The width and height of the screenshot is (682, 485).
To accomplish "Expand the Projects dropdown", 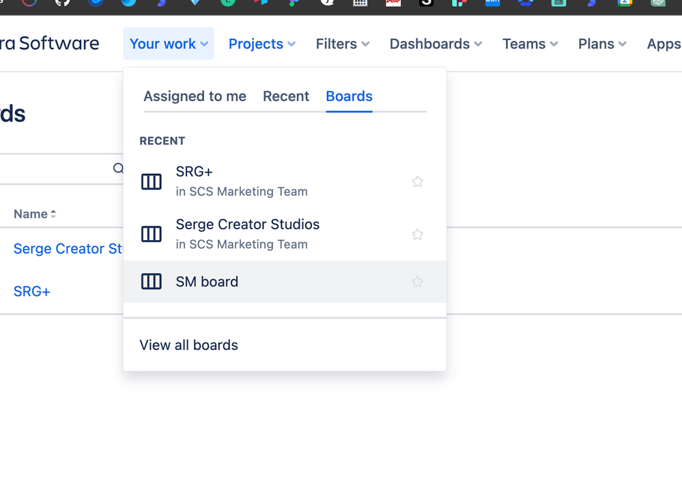I will tap(261, 43).
